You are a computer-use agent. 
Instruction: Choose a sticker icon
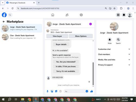tap(56, 91)
